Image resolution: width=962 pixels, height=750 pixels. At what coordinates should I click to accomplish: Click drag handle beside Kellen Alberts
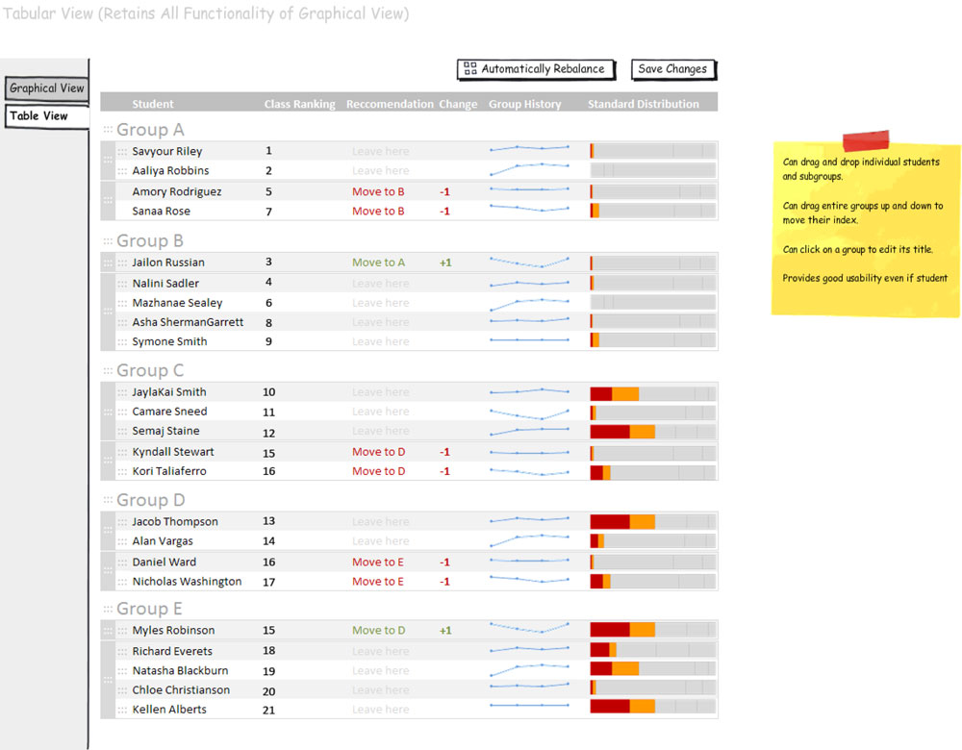click(x=122, y=710)
